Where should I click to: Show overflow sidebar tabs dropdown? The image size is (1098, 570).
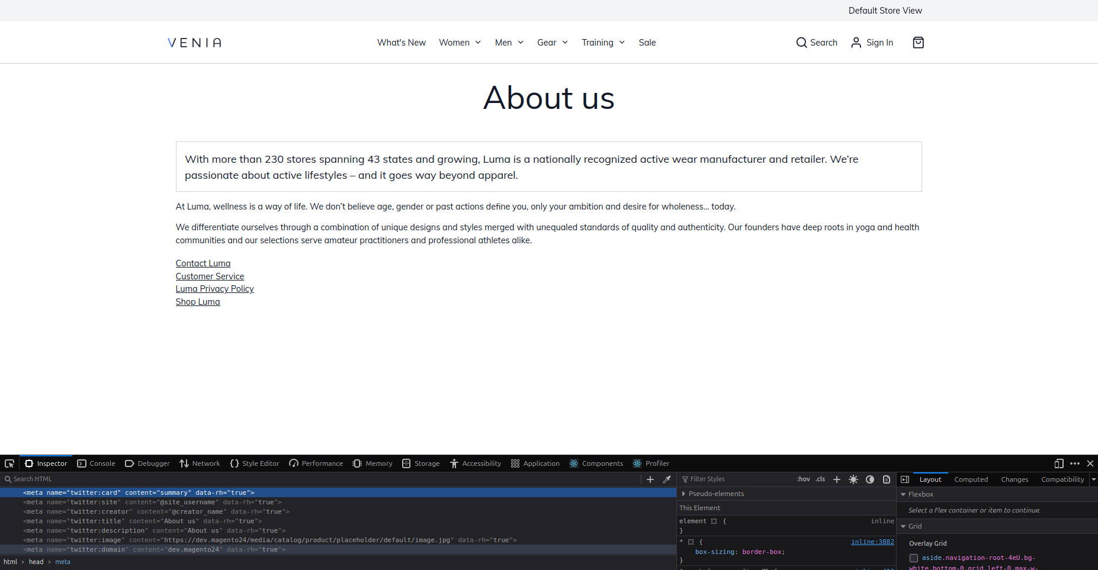point(1093,479)
